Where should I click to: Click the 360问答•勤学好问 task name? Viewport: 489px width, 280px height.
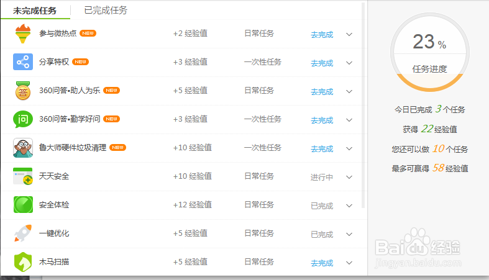click(70, 119)
